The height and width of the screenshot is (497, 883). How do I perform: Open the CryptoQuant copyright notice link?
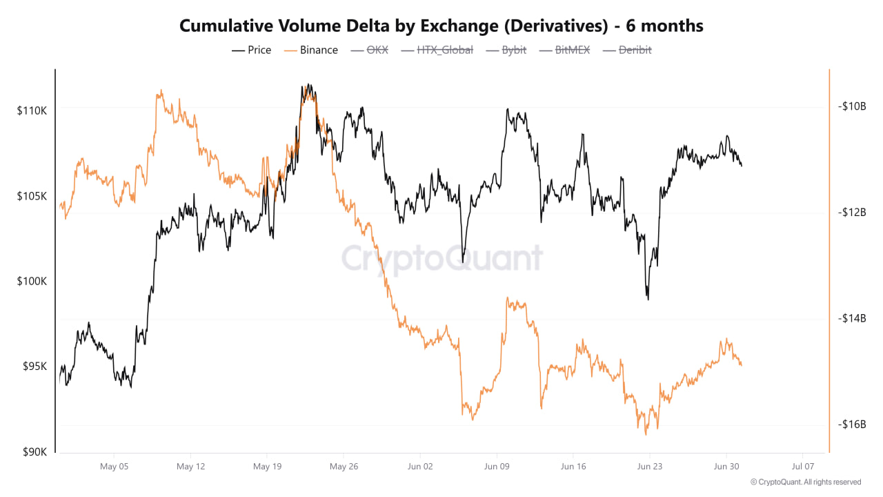tap(805, 482)
